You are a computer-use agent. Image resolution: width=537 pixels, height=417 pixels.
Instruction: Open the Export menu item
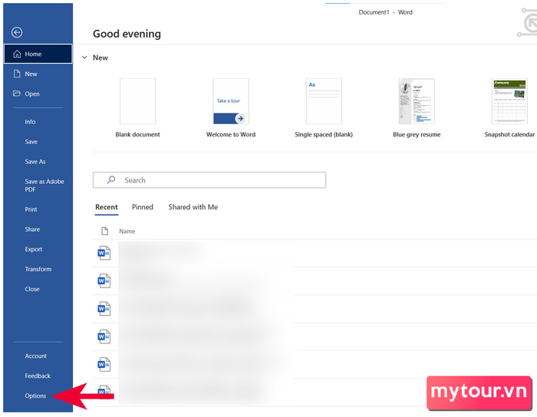coord(34,249)
